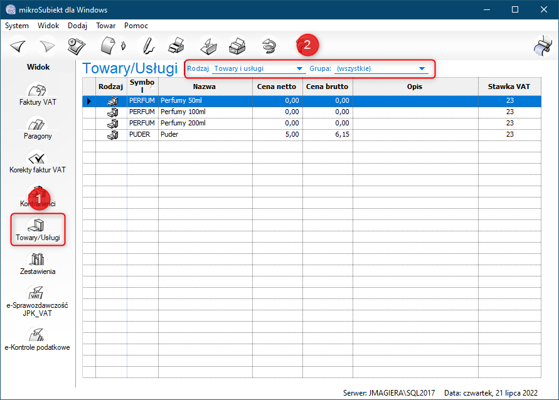The image size is (559, 400).
Task: Click the empty Opis cell in Puder row
Action: [x=415, y=134]
